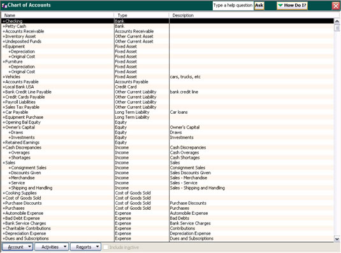Select the Cooking Supplies account
Screen dimensions: 341x253
pyautogui.click(x=21, y=193)
